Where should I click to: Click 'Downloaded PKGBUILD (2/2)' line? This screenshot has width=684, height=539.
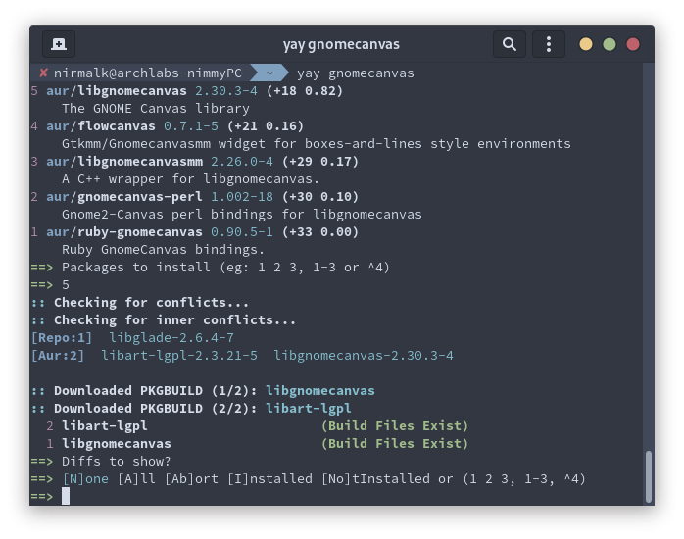coord(191,409)
